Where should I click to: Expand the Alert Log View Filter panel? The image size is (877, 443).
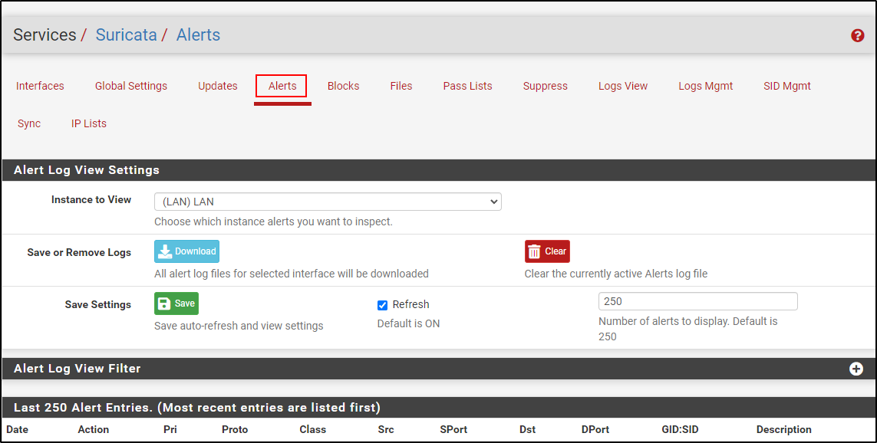(x=856, y=369)
